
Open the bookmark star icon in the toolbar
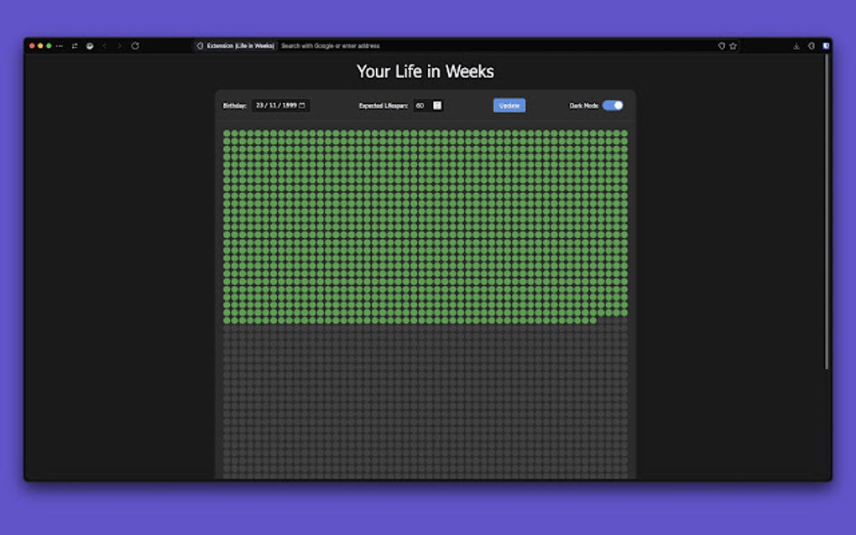(x=733, y=46)
